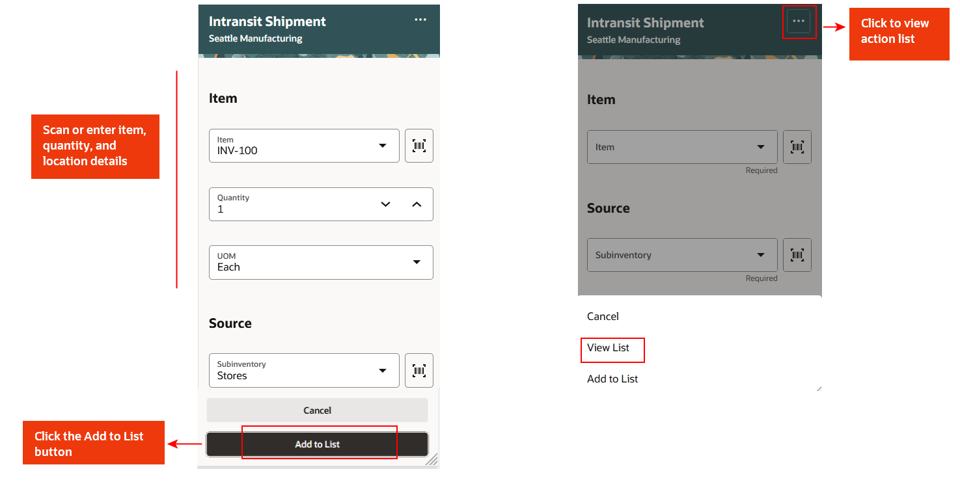Open the Subinventory dropdown showing Stores
The image size is (960, 482).
point(383,371)
